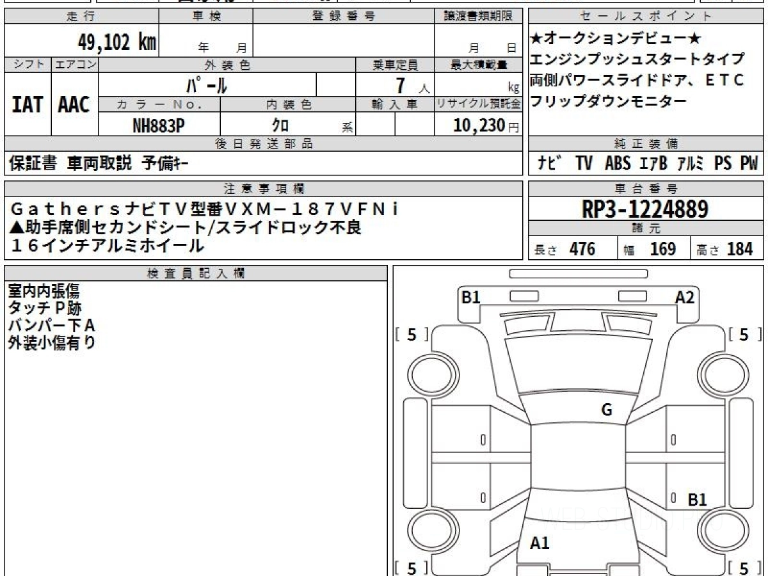
Task: Click the 純正装備 header
Action: [x=646, y=144]
